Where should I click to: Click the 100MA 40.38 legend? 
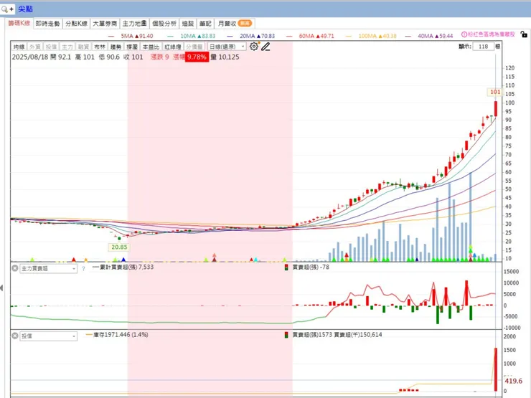click(x=371, y=36)
